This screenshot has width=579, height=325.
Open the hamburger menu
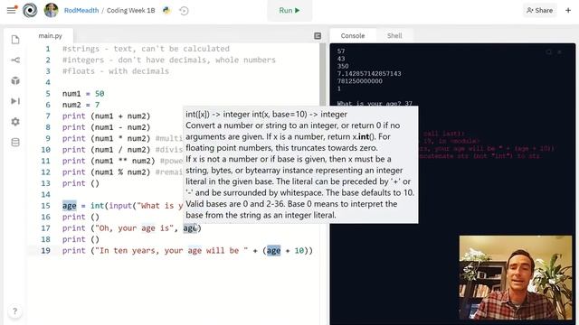(12, 10)
